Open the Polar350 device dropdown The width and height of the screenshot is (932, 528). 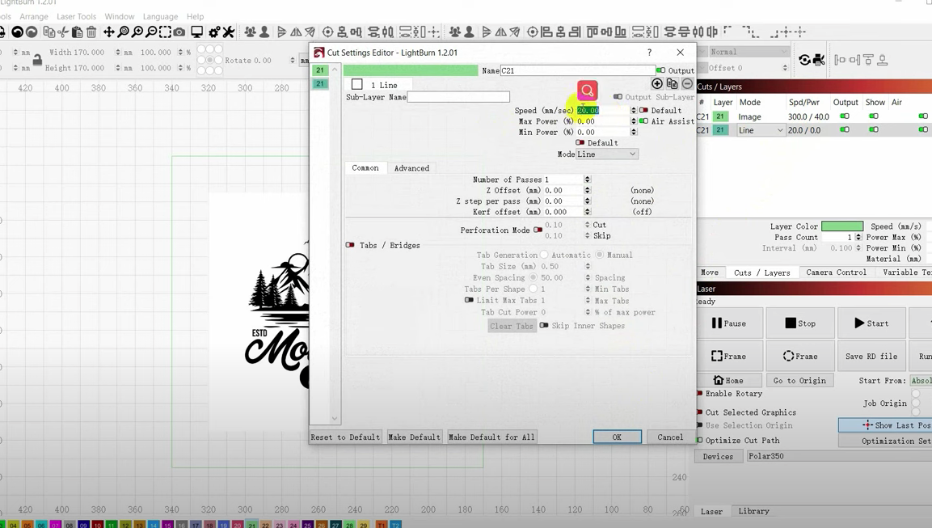[839, 456]
